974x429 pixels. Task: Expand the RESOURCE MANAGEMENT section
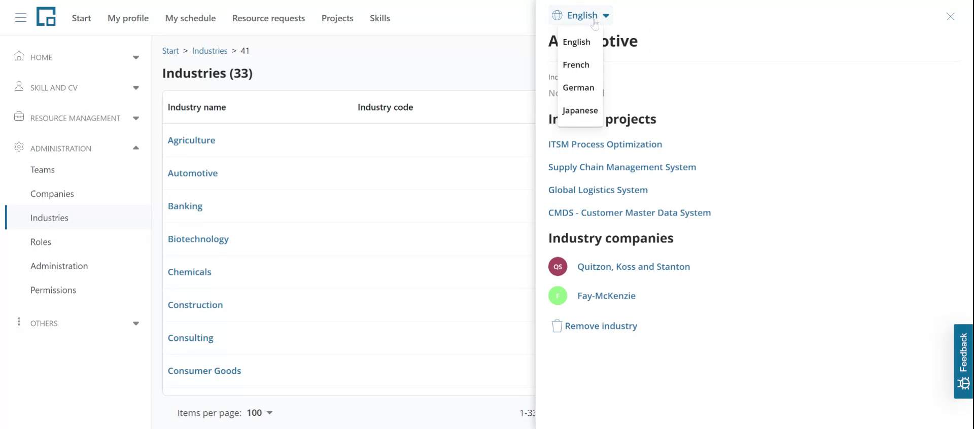(x=136, y=118)
